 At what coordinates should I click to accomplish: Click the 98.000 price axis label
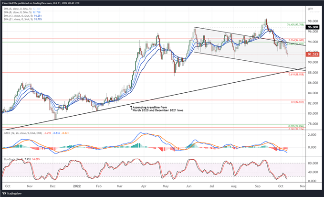313,22
